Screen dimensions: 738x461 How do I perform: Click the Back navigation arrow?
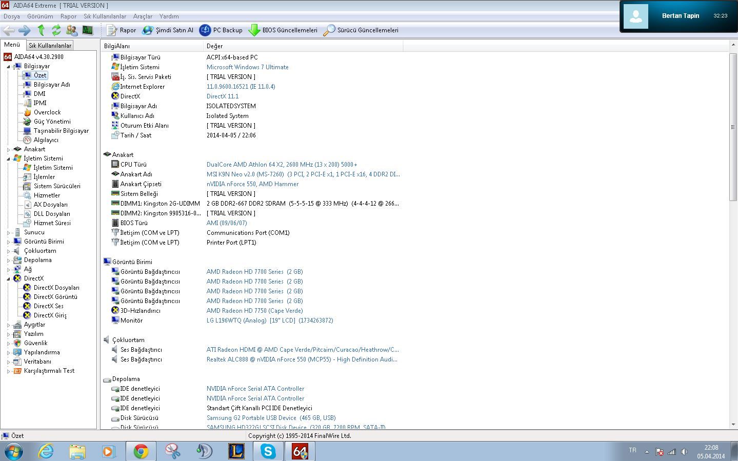[x=9, y=30]
